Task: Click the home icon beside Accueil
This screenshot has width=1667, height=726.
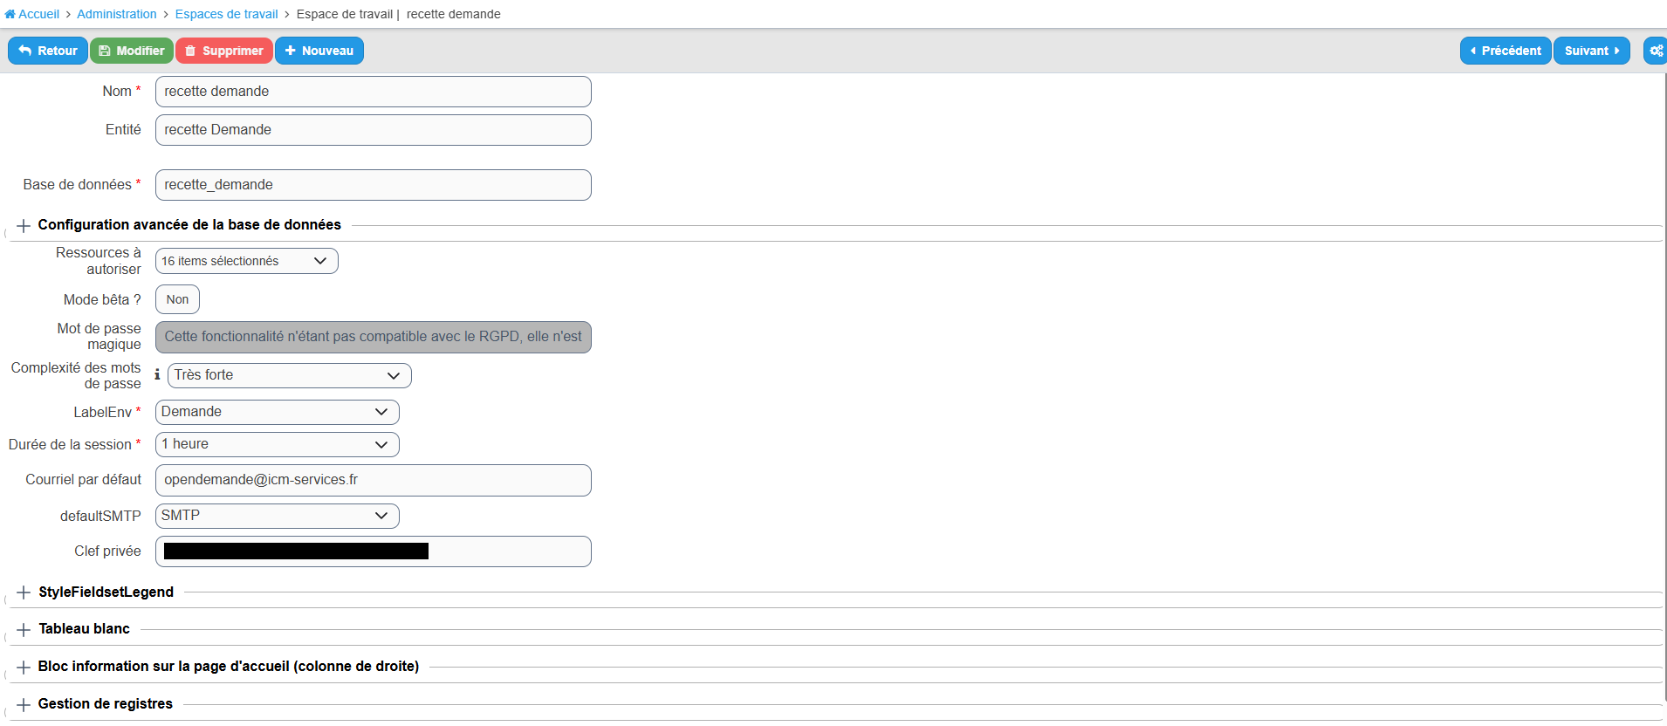Action: [10, 14]
